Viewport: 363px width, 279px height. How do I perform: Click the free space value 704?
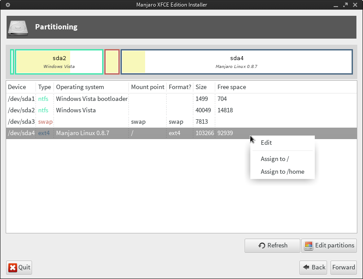coord(222,99)
